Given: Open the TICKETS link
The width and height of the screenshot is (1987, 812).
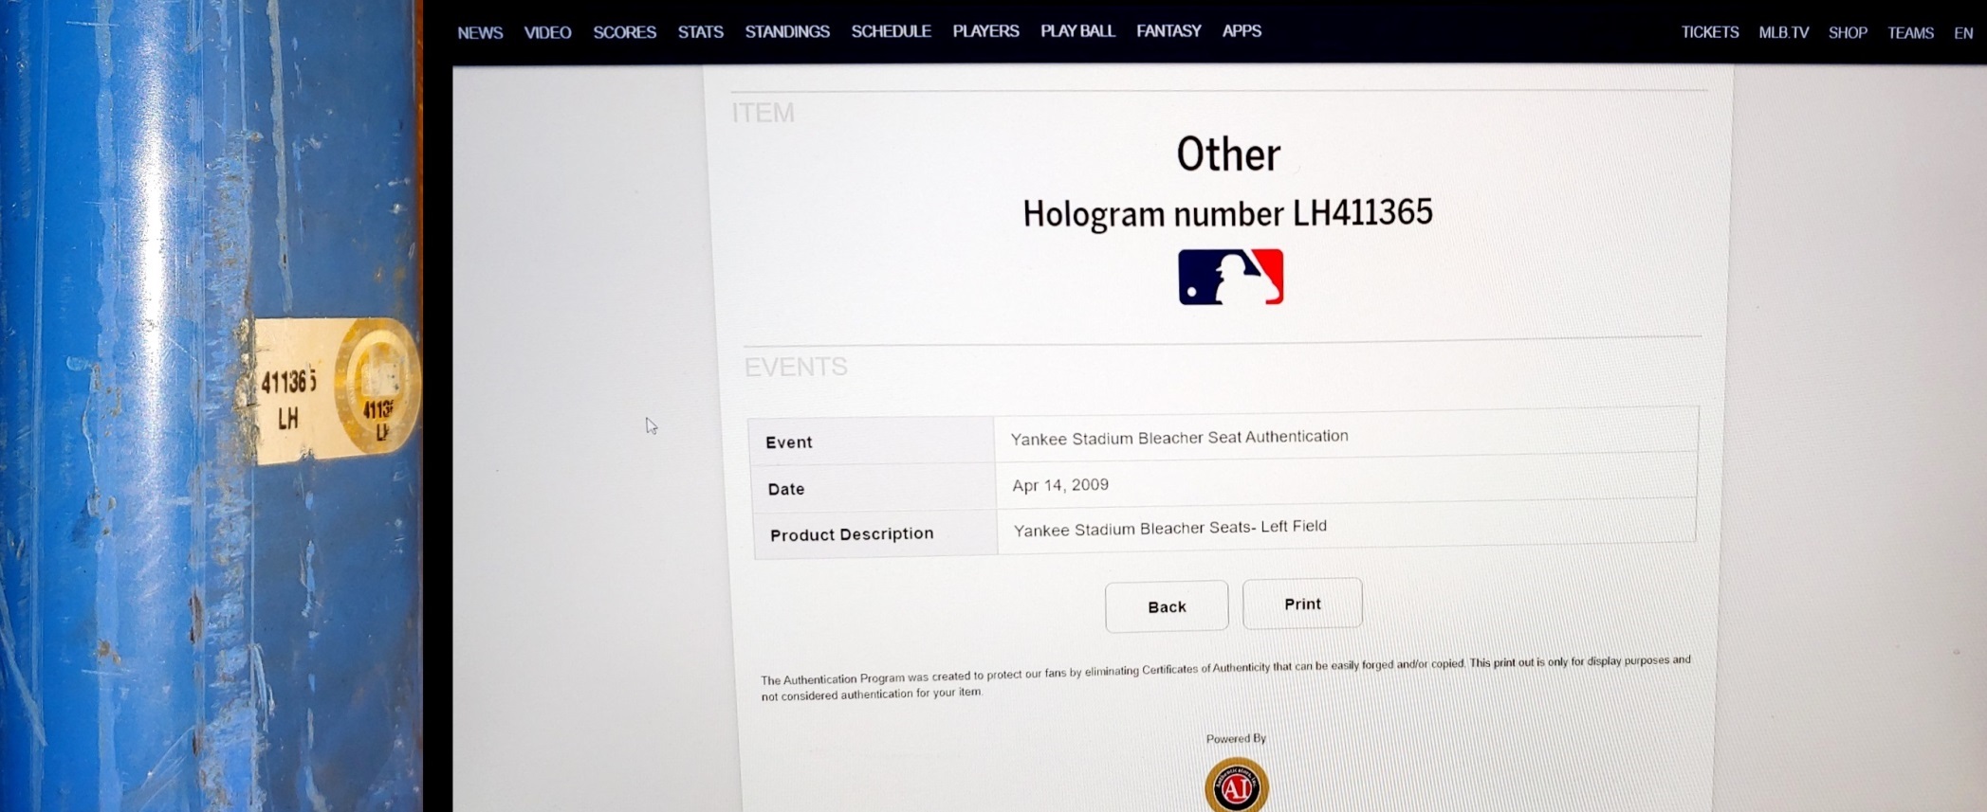Looking at the screenshot, I should pyautogui.click(x=1710, y=32).
